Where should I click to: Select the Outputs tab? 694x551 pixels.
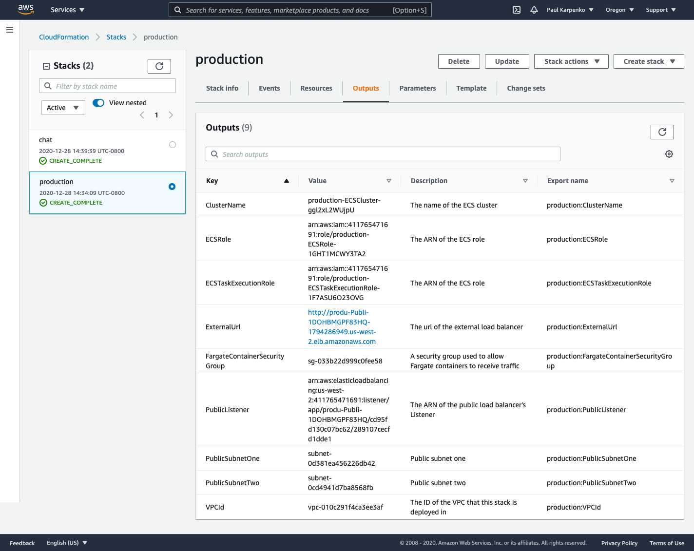pos(366,88)
